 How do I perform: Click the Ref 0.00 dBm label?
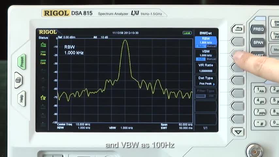pyautogui.click(x=67, y=37)
